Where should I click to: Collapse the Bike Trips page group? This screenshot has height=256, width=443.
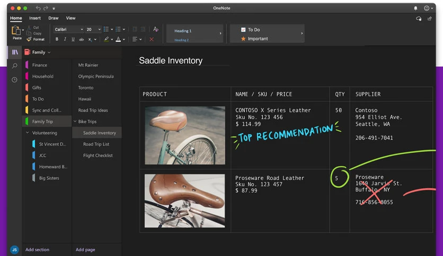point(75,121)
